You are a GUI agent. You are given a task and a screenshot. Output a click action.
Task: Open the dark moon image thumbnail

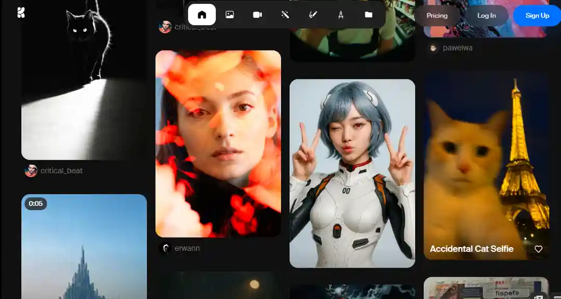click(x=218, y=285)
